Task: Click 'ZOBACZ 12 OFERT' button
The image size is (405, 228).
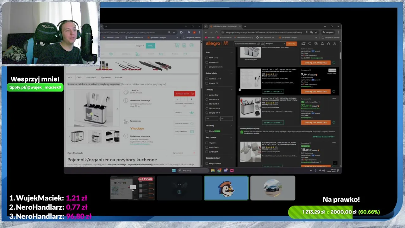Action: click(273, 123)
